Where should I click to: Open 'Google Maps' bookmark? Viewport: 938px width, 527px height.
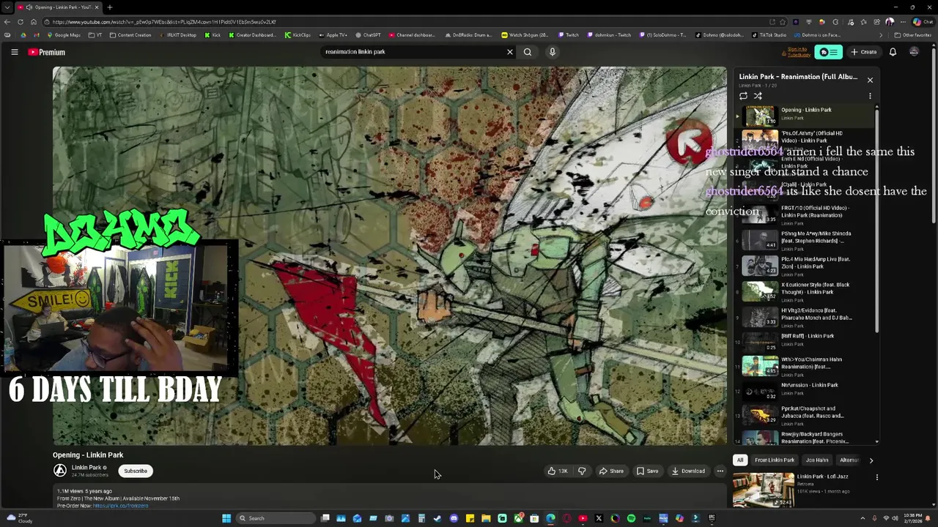[64, 35]
